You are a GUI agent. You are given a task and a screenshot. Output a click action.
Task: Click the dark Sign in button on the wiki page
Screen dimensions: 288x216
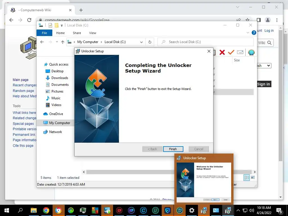pos(264,84)
